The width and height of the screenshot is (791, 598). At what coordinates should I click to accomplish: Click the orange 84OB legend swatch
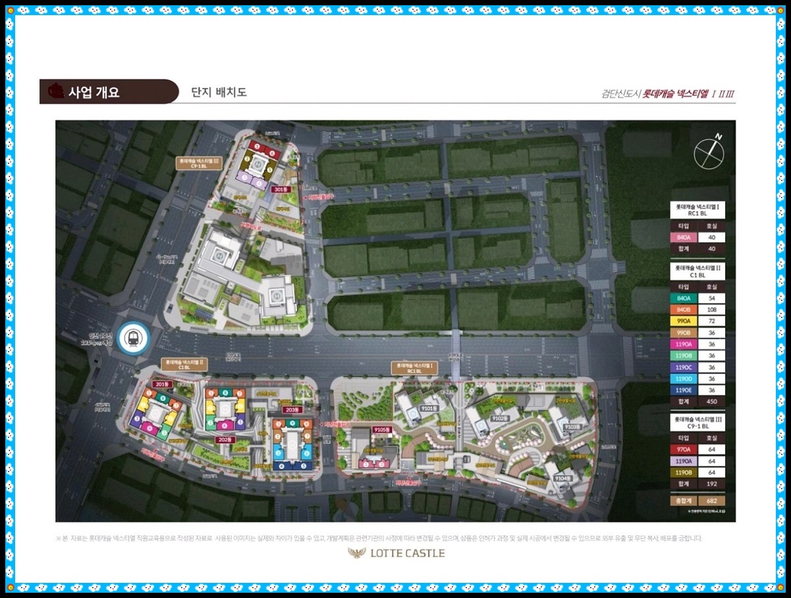coord(684,310)
